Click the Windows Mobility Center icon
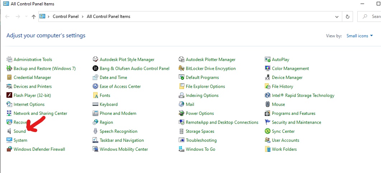 coord(95,149)
